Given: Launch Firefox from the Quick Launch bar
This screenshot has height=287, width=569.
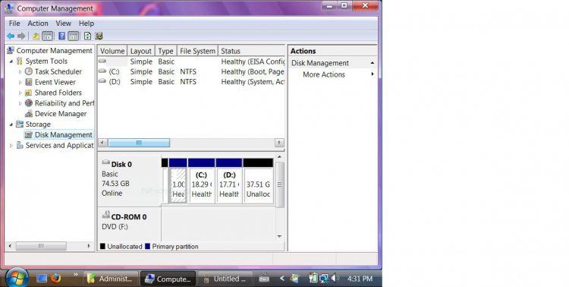Looking at the screenshot, I should [x=55, y=279].
